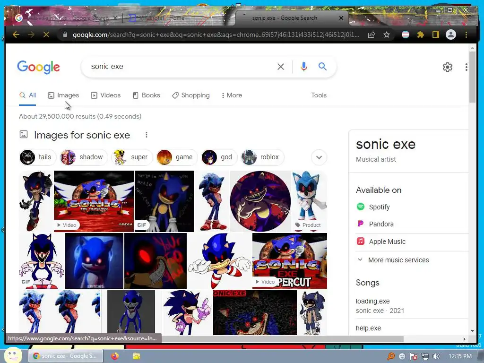Click the horizontal scrollbar at bottom
Viewport: 484px width, 363px height.
(x=283, y=339)
